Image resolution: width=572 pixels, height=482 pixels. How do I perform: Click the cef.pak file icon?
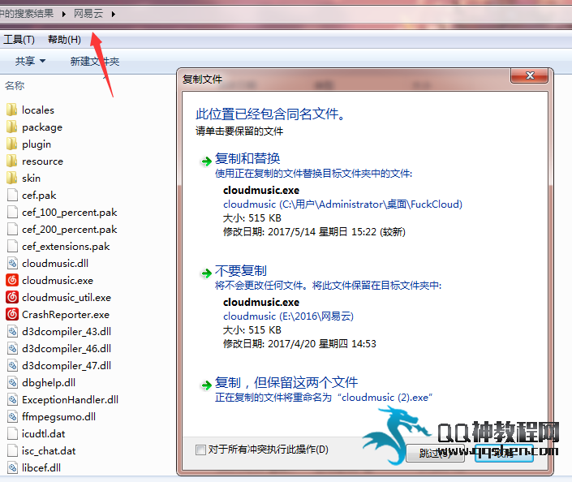(x=12, y=195)
